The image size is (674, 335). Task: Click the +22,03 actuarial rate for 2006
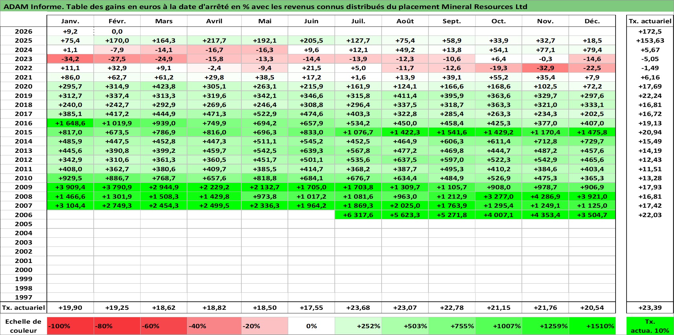(650, 215)
